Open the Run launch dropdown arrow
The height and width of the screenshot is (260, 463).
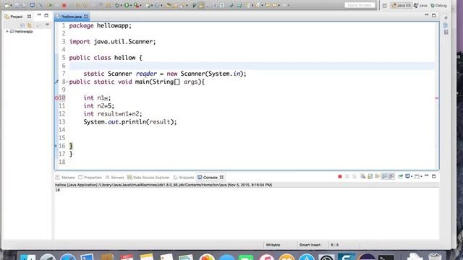tap(131, 6)
